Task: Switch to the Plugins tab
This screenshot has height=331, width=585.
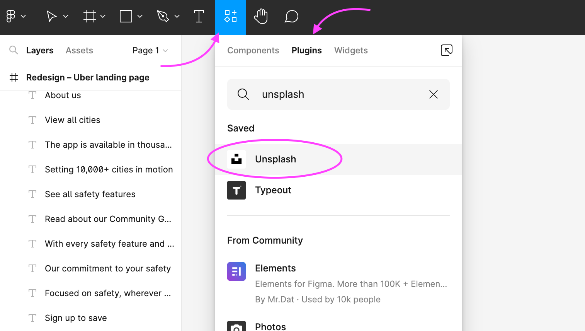Action: (x=307, y=50)
